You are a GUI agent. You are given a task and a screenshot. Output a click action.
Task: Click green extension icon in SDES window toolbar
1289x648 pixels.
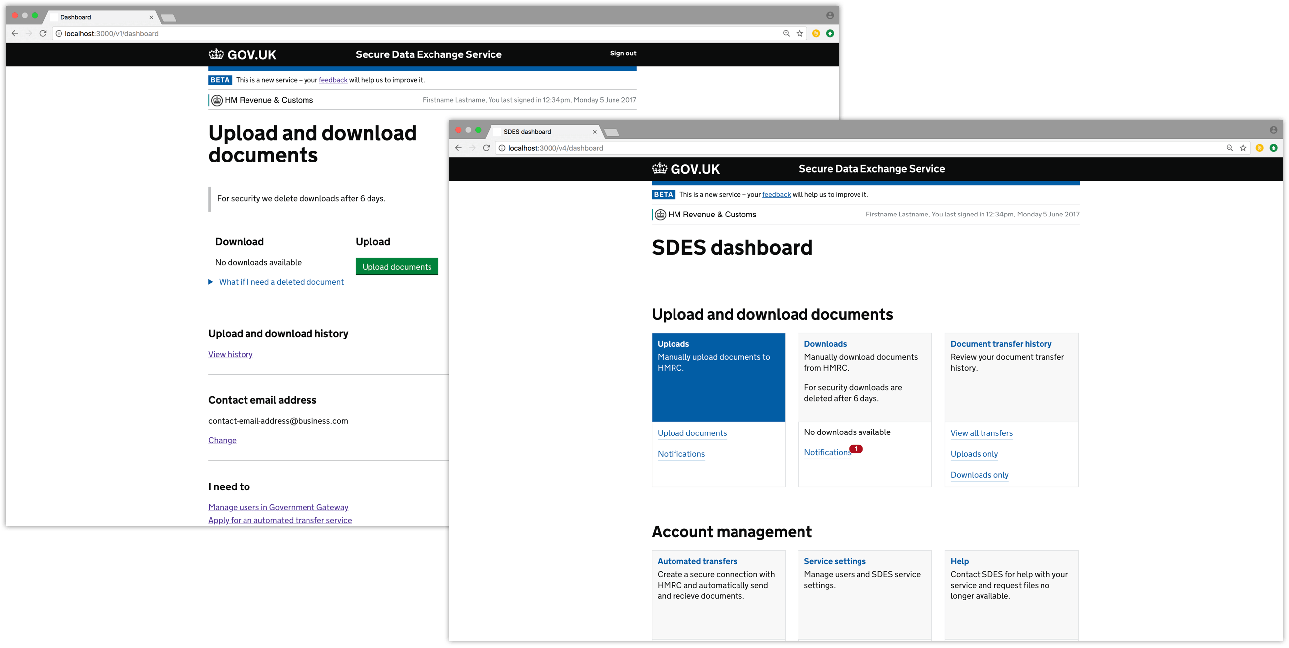pos(1274,148)
